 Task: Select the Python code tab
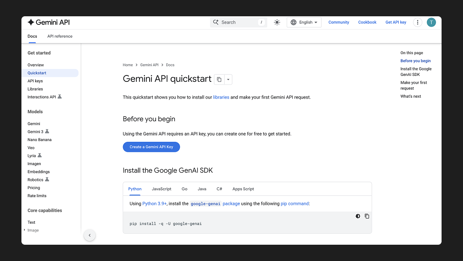[135, 189]
